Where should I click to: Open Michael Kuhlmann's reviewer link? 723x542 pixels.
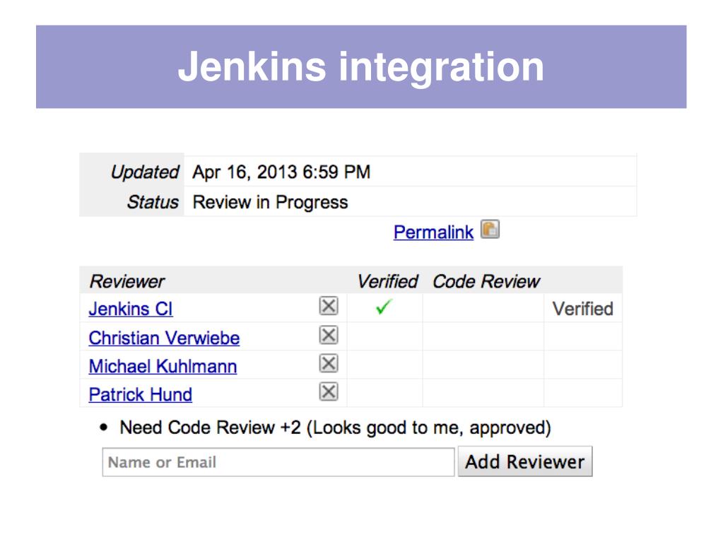(x=163, y=367)
